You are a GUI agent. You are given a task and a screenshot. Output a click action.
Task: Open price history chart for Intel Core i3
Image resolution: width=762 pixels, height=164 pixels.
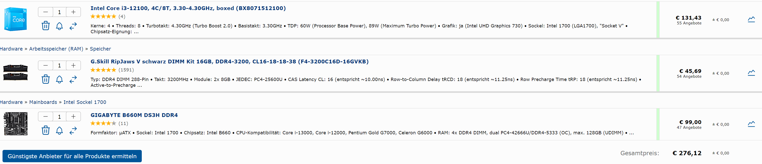tap(751, 20)
